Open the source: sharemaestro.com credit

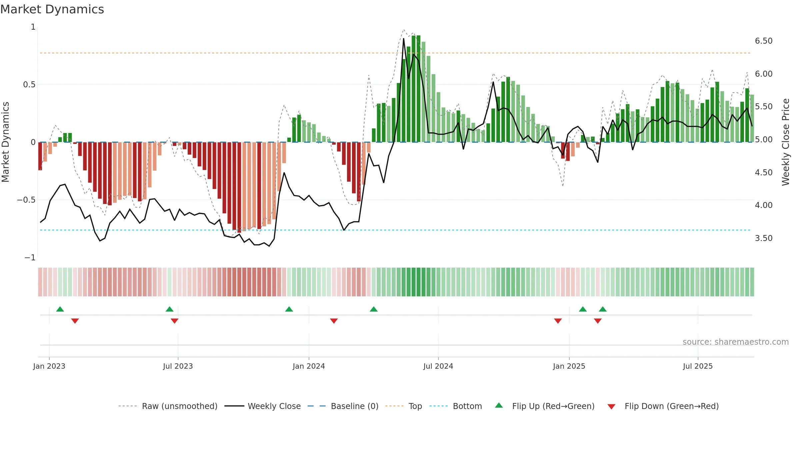click(x=736, y=342)
